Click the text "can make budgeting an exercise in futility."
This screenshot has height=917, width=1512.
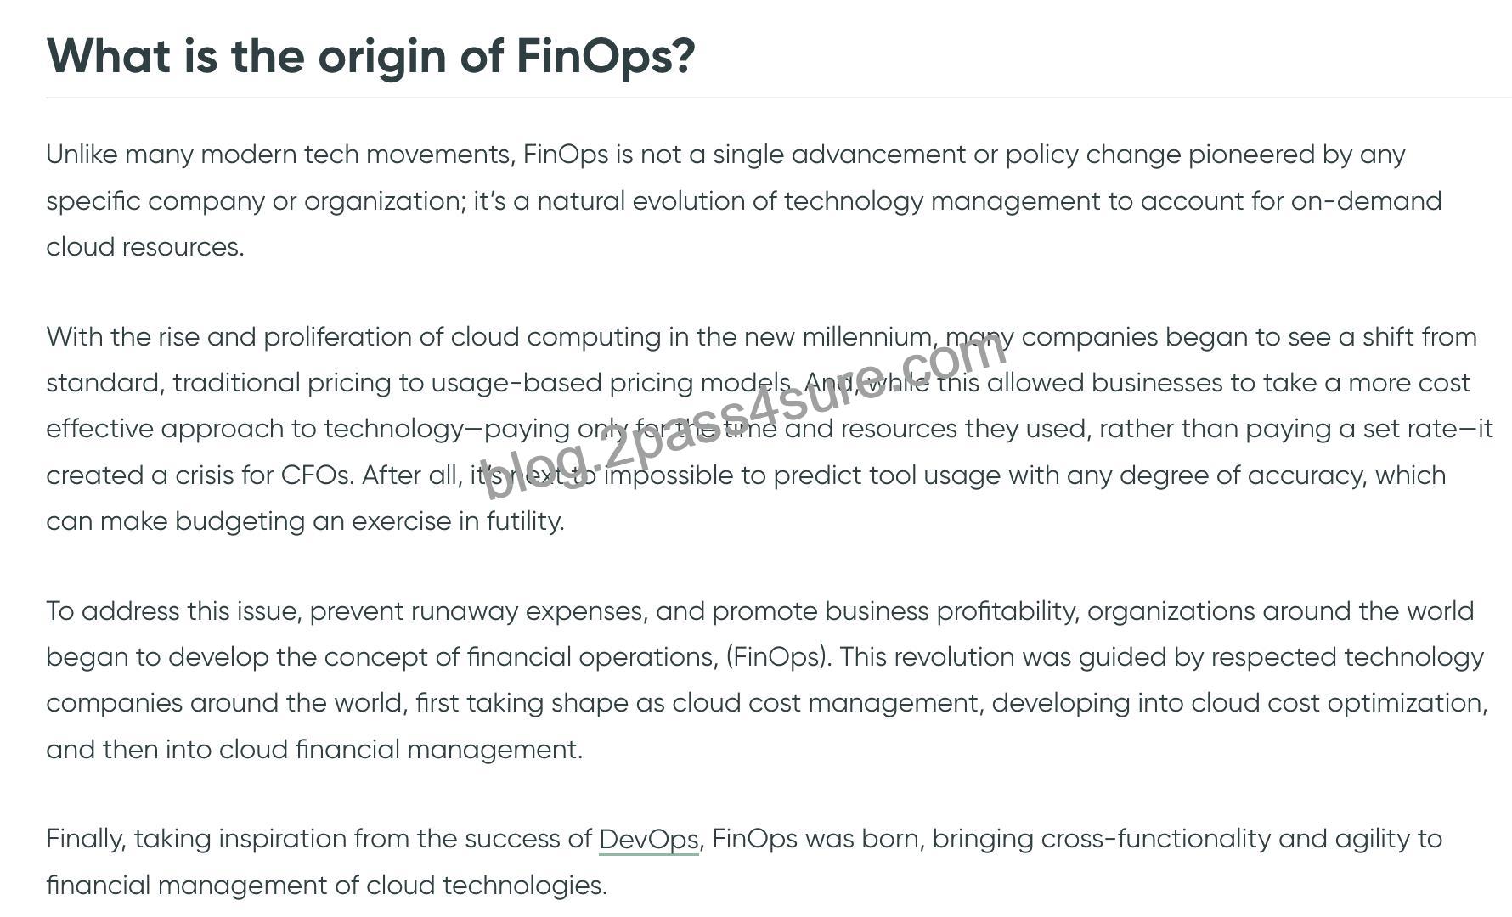[305, 520]
